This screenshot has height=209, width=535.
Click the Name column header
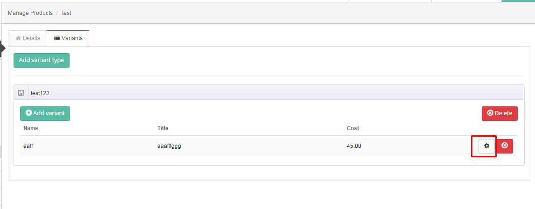tap(31, 128)
